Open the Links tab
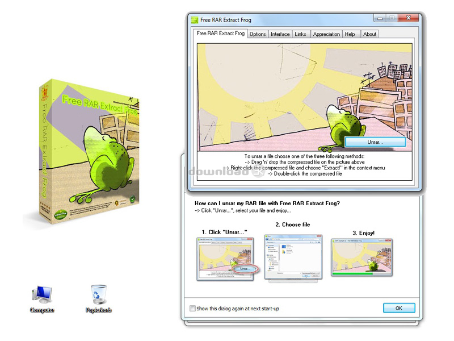 coord(300,34)
